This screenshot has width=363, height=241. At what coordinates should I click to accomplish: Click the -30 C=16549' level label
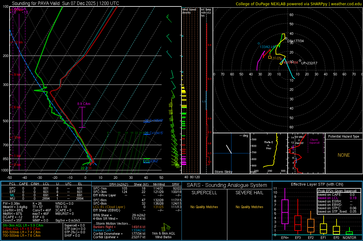coord(154,120)
